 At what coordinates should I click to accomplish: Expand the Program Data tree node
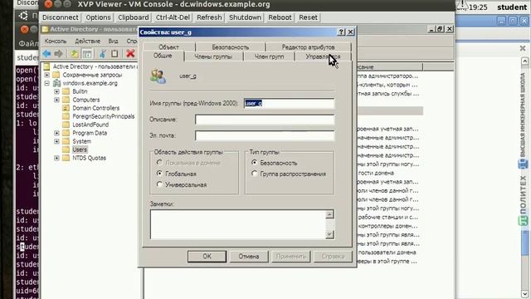(x=56, y=133)
